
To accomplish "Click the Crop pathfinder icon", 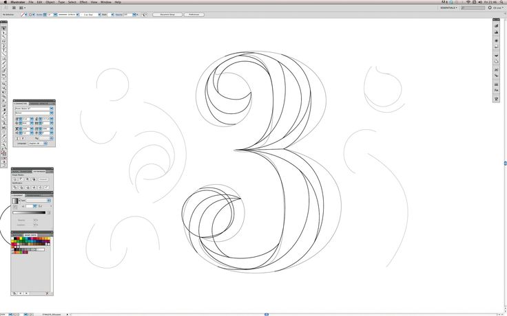I will pos(34,188).
